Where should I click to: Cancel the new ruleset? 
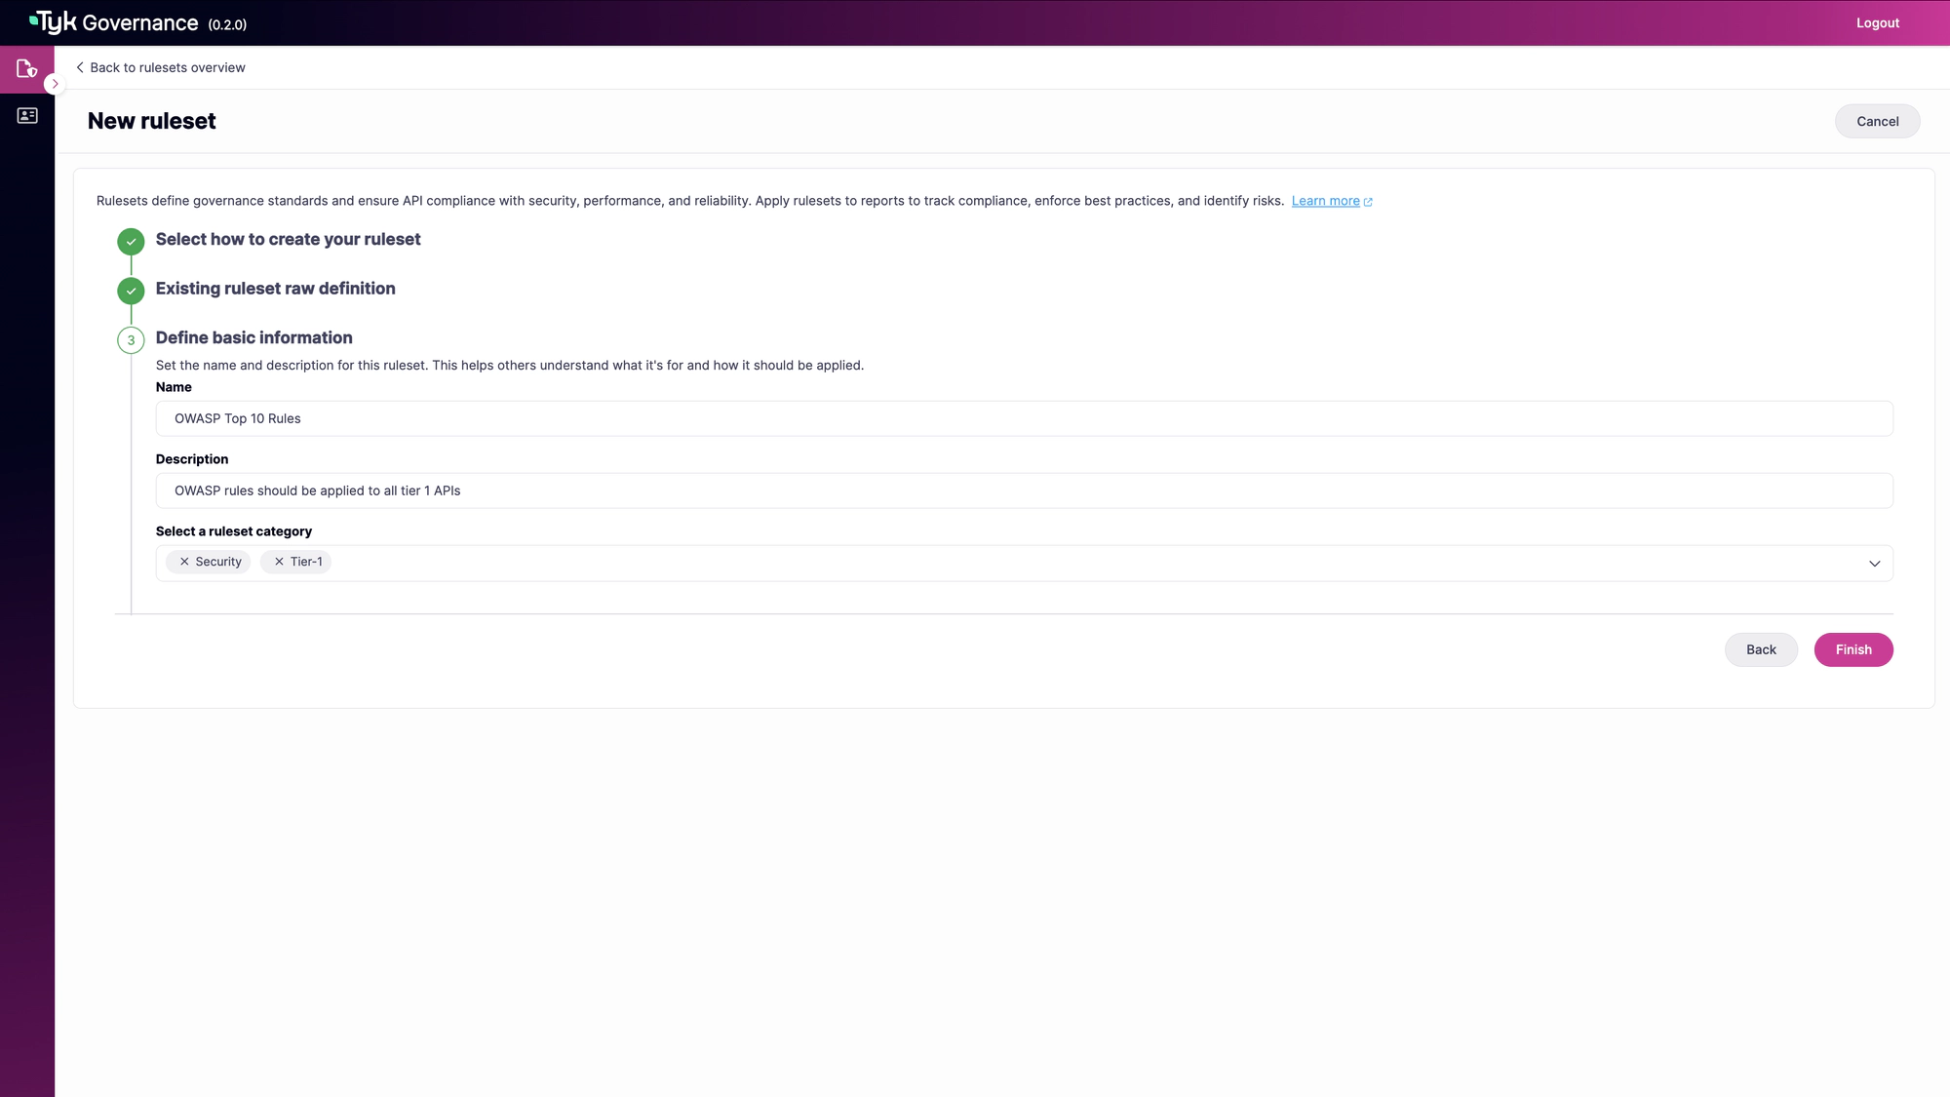click(1877, 121)
